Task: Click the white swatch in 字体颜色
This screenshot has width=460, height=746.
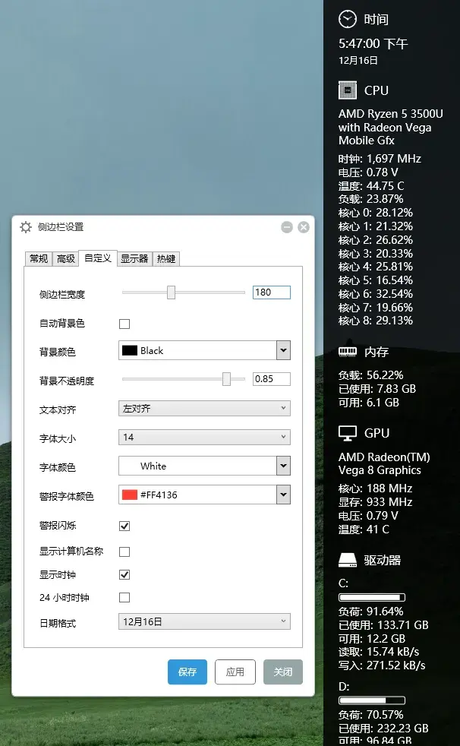Action: (x=130, y=466)
